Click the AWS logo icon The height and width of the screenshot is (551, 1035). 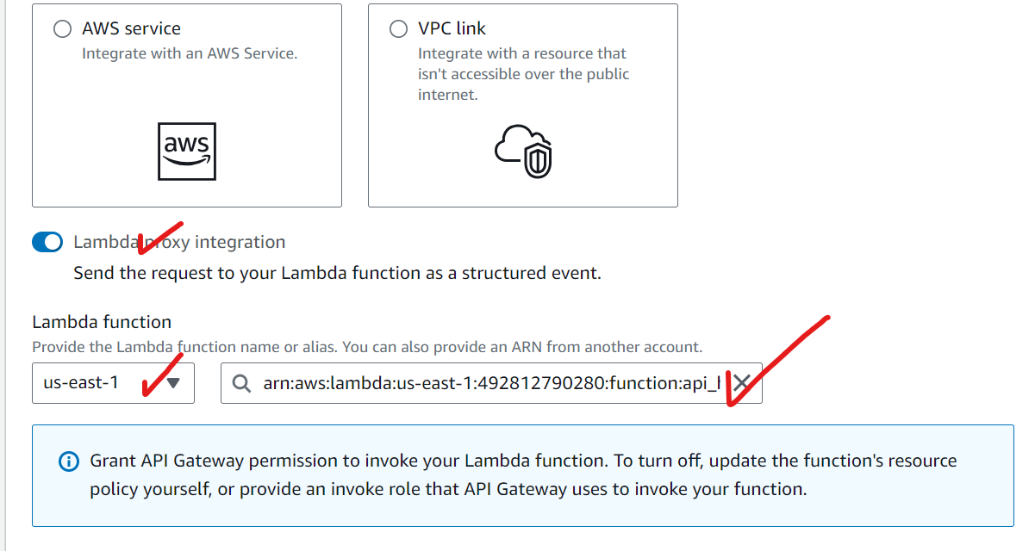click(x=187, y=151)
